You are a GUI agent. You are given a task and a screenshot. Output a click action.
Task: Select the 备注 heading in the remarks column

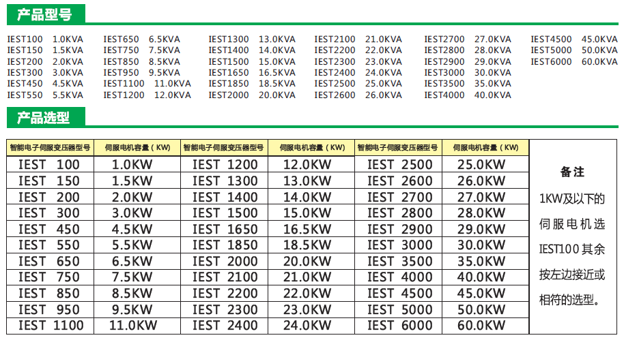tap(572, 172)
